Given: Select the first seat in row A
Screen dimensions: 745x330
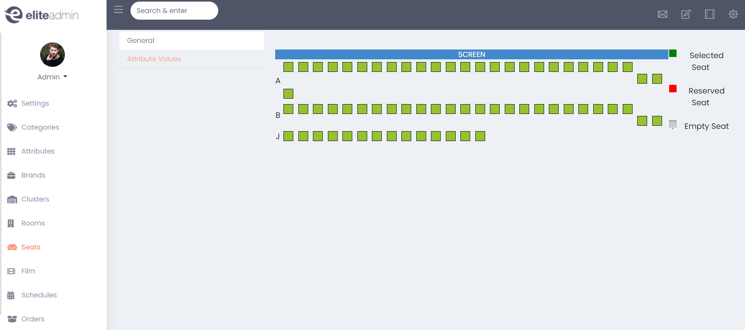Looking at the screenshot, I should click(x=288, y=67).
